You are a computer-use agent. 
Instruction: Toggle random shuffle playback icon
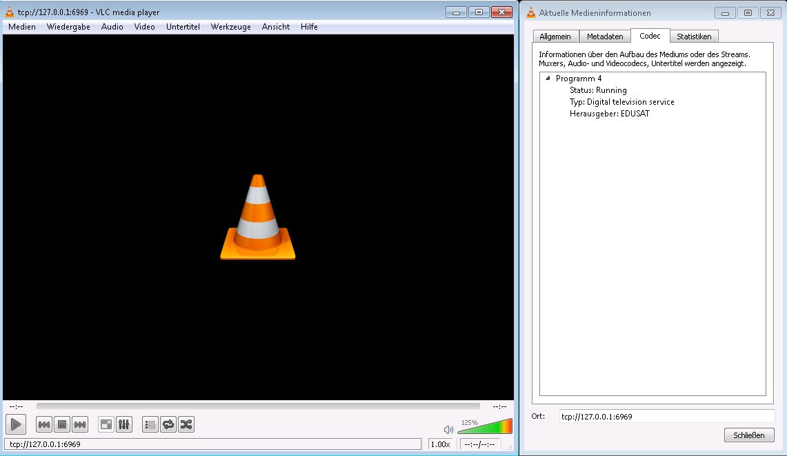point(186,424)
